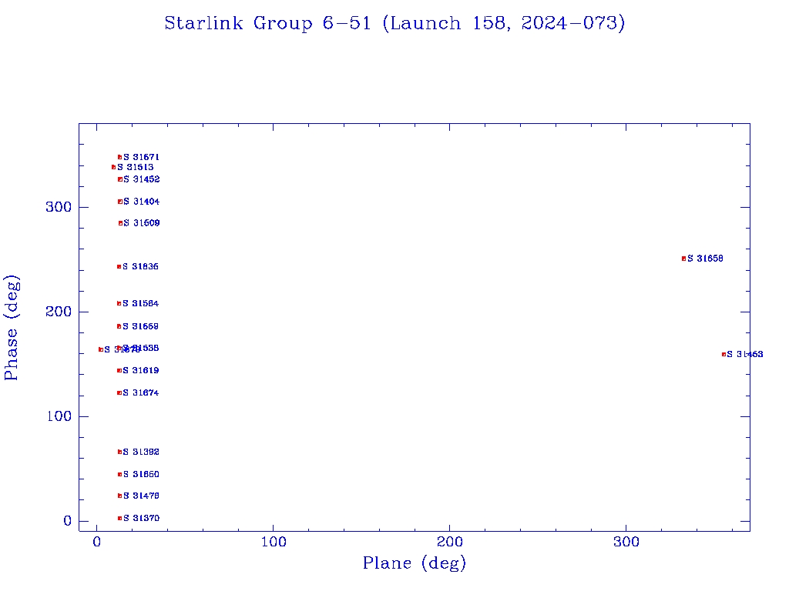789x591 pixels.
Task: Click the red square beside S 31452
Action: [x=119, y=179]
